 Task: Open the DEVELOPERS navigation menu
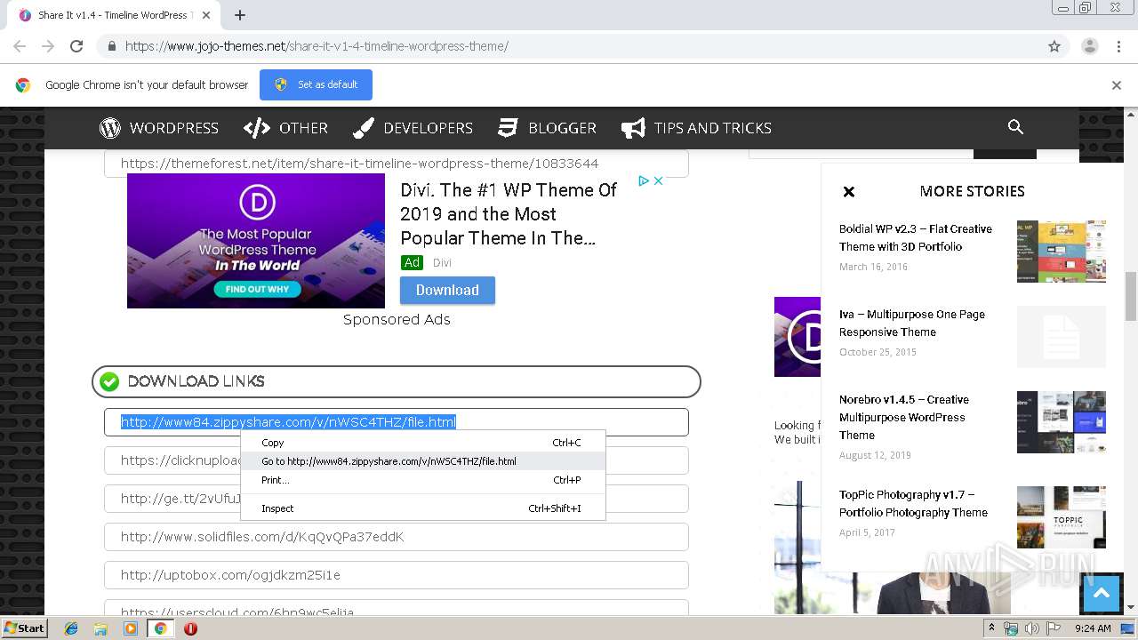(413, 128)
